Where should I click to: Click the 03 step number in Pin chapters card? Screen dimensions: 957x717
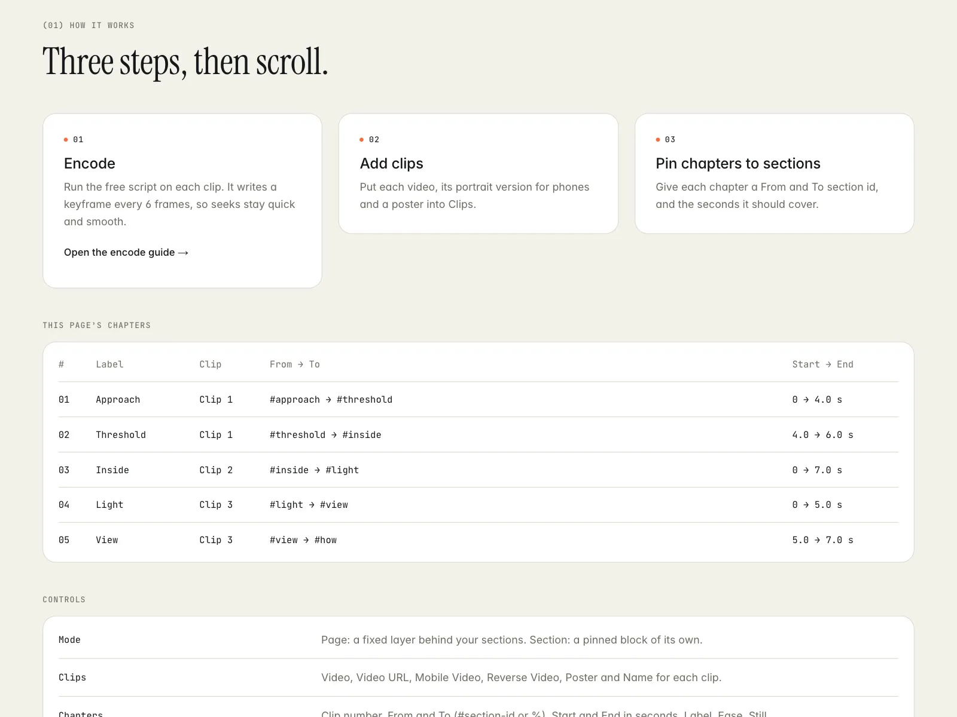pyautogui.click(x=670, y=139)
